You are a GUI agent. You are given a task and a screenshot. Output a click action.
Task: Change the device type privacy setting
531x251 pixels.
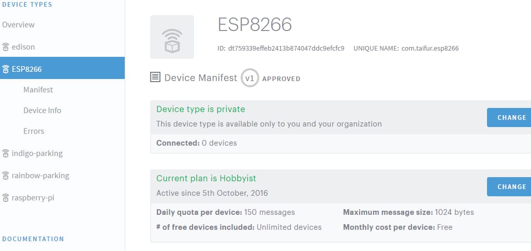click(x=509, y=118)
